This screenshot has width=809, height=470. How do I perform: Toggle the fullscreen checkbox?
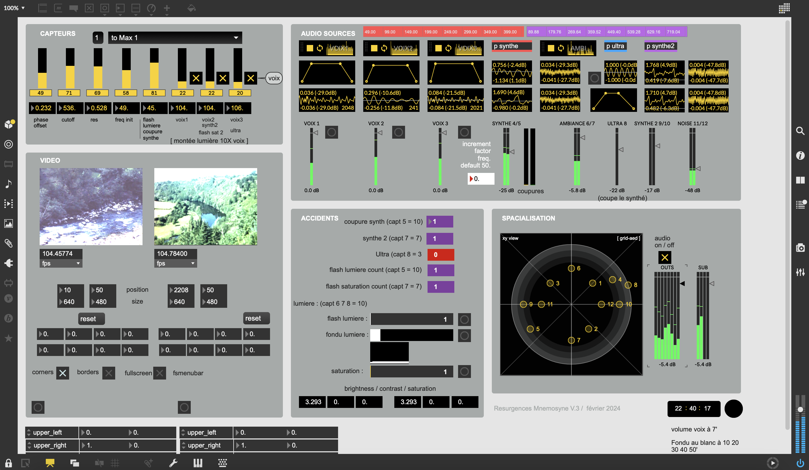point(160,373)
